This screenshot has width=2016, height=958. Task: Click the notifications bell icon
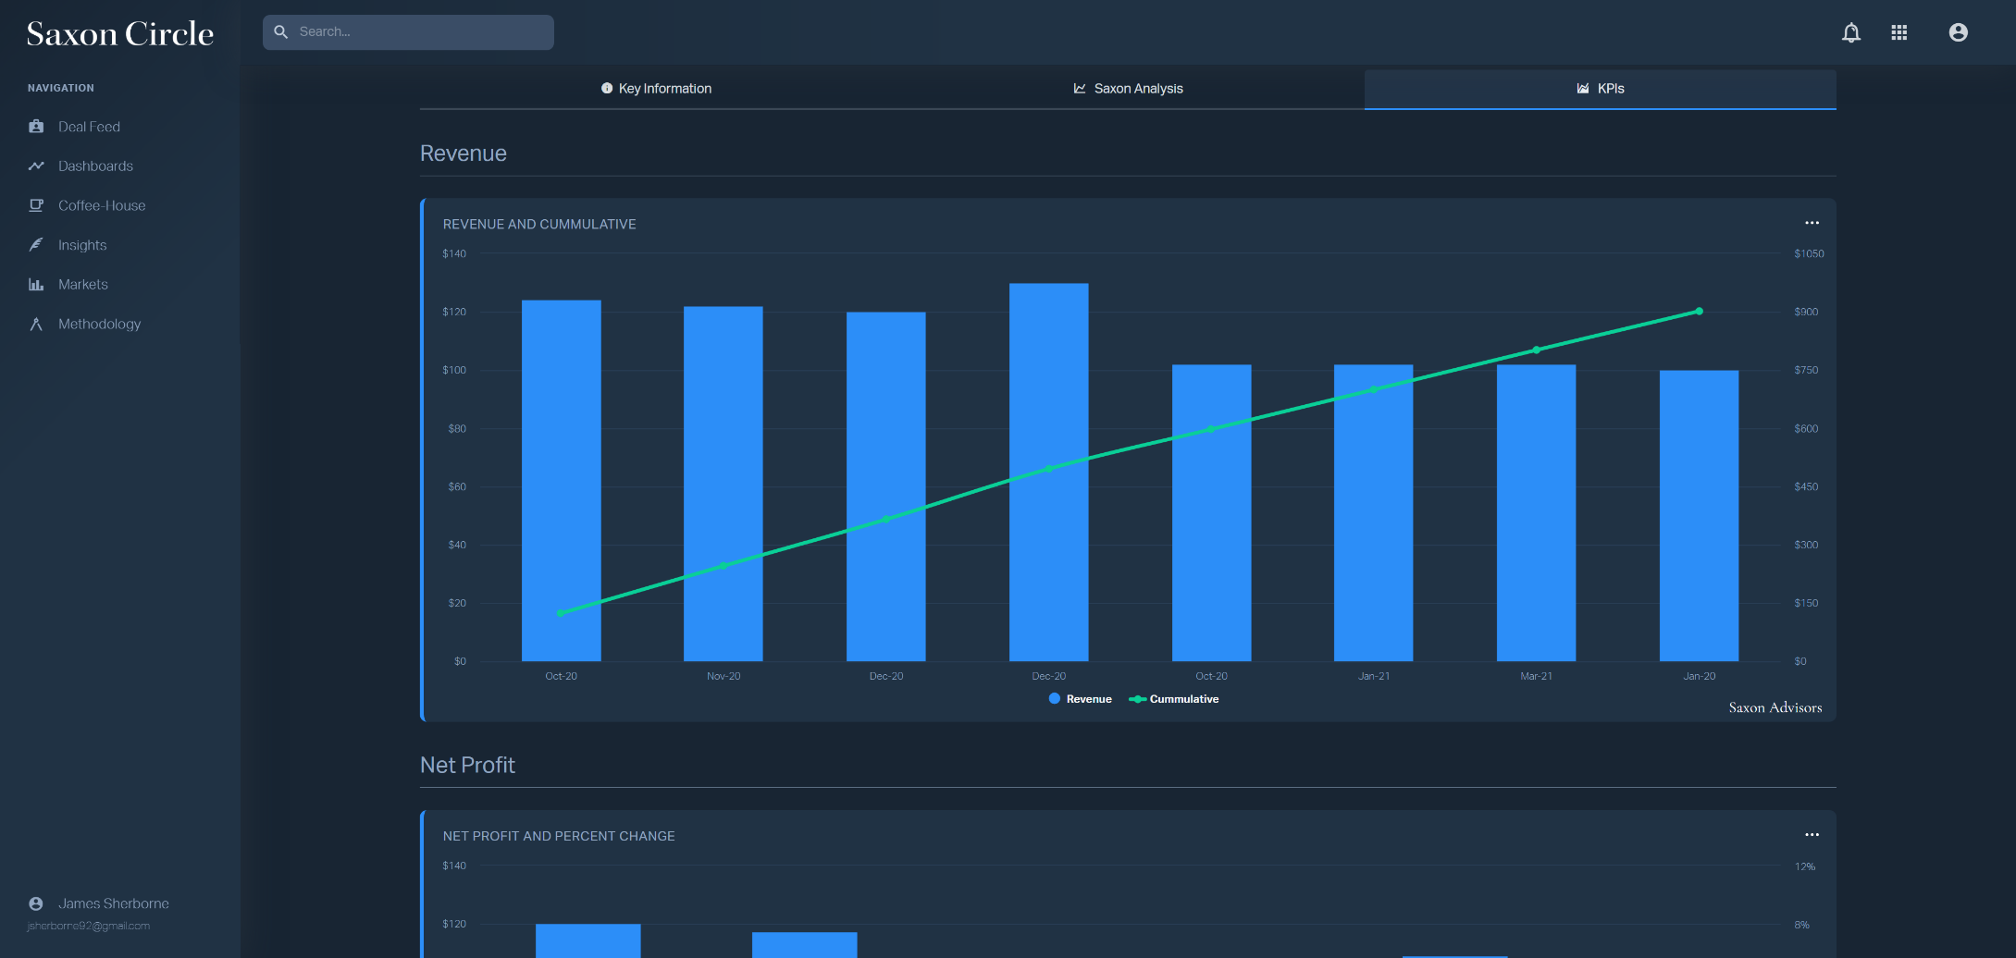pyautogui.click(x=1850, y=33)
